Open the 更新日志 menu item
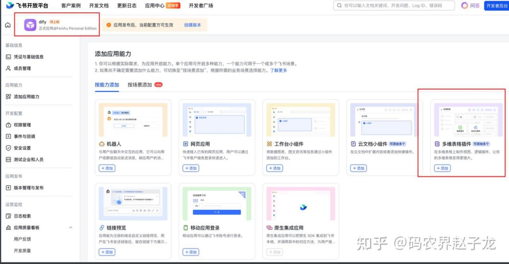This screenshot has height=264, width=509. point(127,6)
